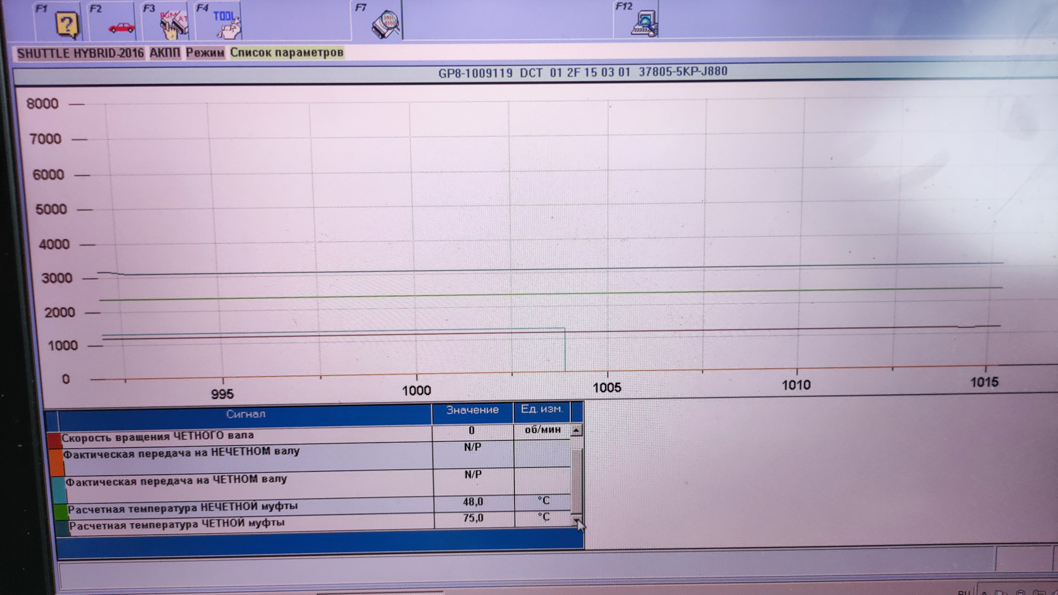Click N/P value for ЧЕТНОМ валу

point(473,474)
